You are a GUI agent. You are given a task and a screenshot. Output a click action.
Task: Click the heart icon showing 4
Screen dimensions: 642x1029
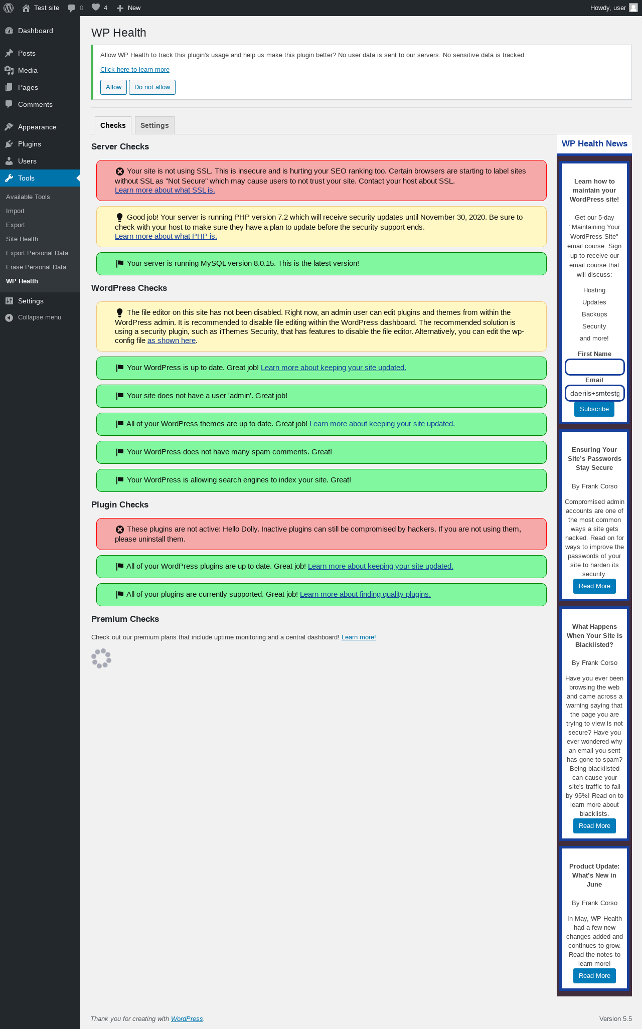pos(96,8)
